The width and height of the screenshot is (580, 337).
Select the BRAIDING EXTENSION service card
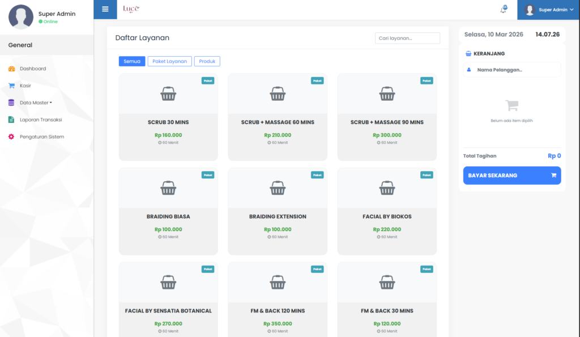point(278,211)
